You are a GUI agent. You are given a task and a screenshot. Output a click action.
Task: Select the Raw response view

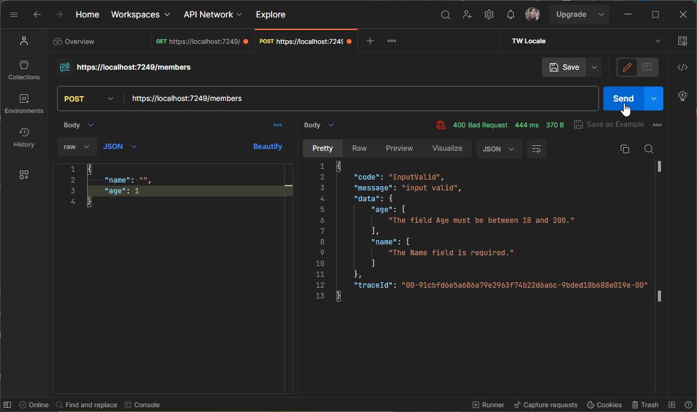click(359, 148)
